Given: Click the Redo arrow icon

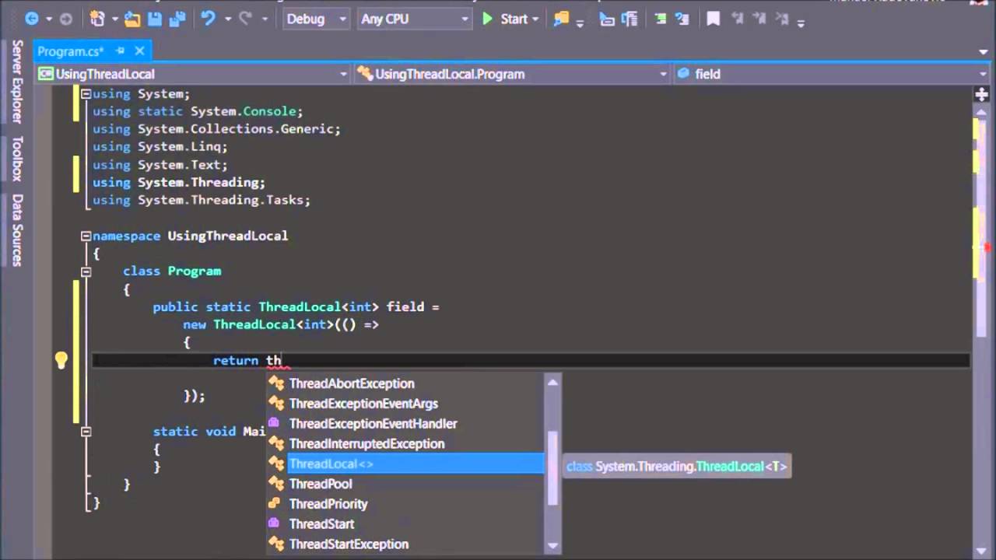Looking at the screenshot, I should (x=247, y=19).
